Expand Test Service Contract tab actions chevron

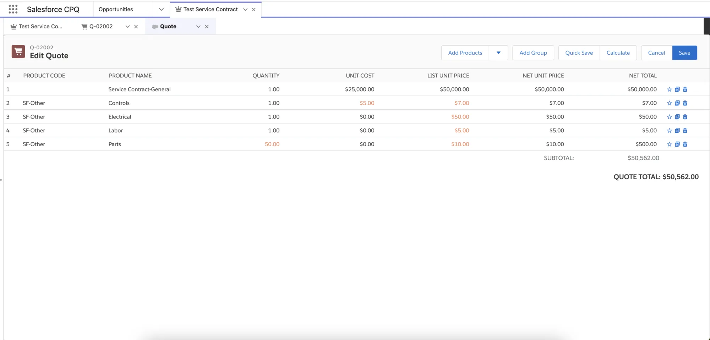pyautogui.click(x=245, y=10)
